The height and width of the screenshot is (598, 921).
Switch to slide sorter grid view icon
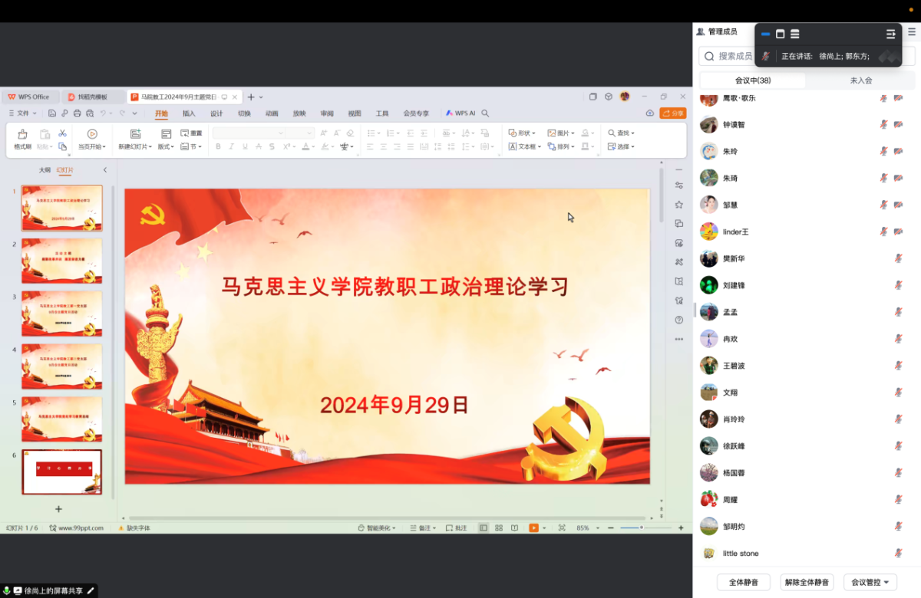[499, 527]
